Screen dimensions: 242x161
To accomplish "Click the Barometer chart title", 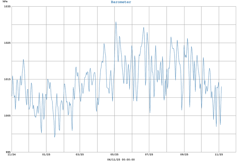I will click(x=121, y=2).
